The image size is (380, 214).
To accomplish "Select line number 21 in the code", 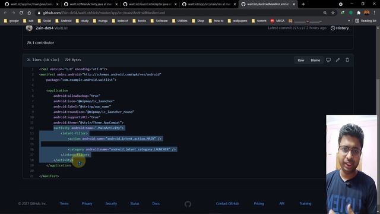I will coord(32,176).
